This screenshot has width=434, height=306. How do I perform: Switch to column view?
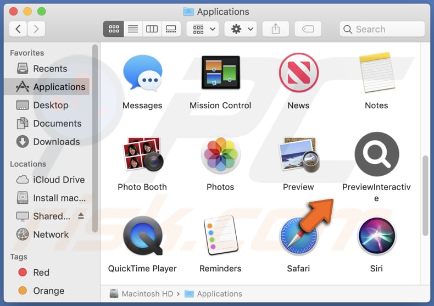tap(152, 29)
